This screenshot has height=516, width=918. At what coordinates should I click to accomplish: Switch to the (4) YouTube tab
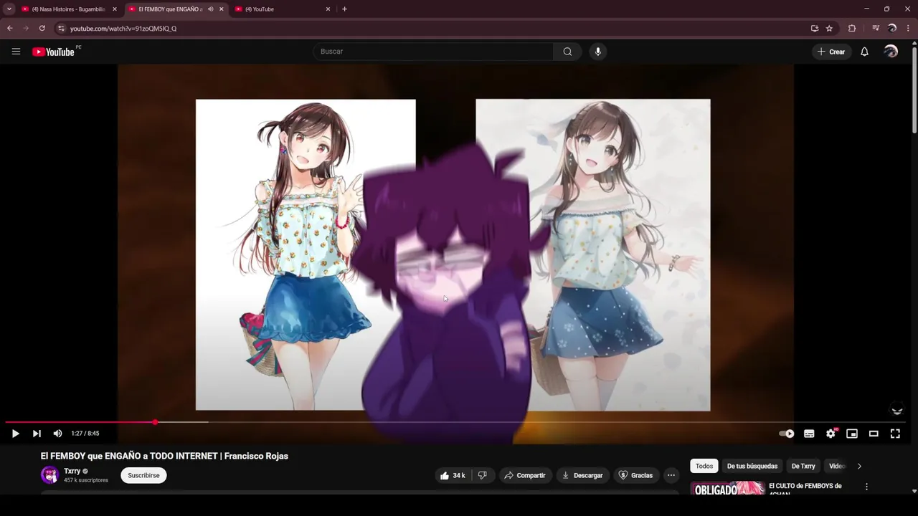pyautogui.click(x=283, y=9)
